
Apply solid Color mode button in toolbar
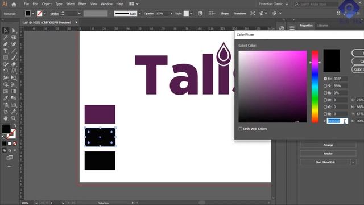click(4, 143)
